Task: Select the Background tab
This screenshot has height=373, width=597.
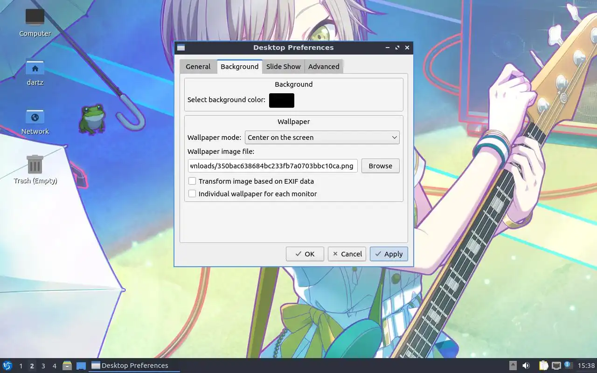Action: pyautogui.click(x=239, y=67)
